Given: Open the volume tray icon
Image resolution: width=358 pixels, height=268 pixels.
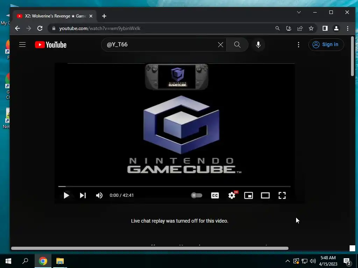Looking at the screenshot, I should point(313,261).
